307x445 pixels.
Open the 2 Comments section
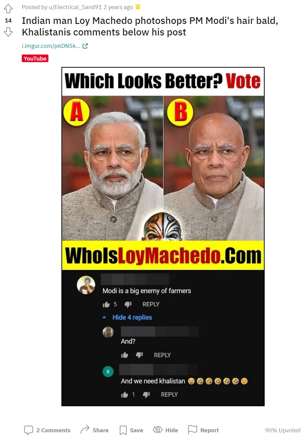tap(53, 430)
